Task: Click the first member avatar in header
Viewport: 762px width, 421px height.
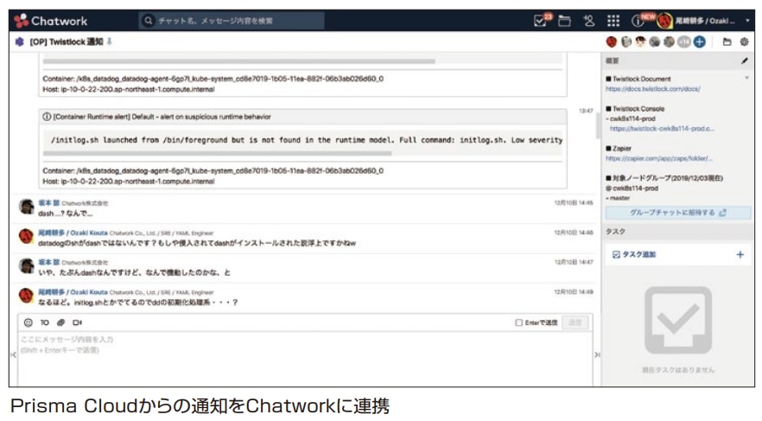Action: pos(612,41)
